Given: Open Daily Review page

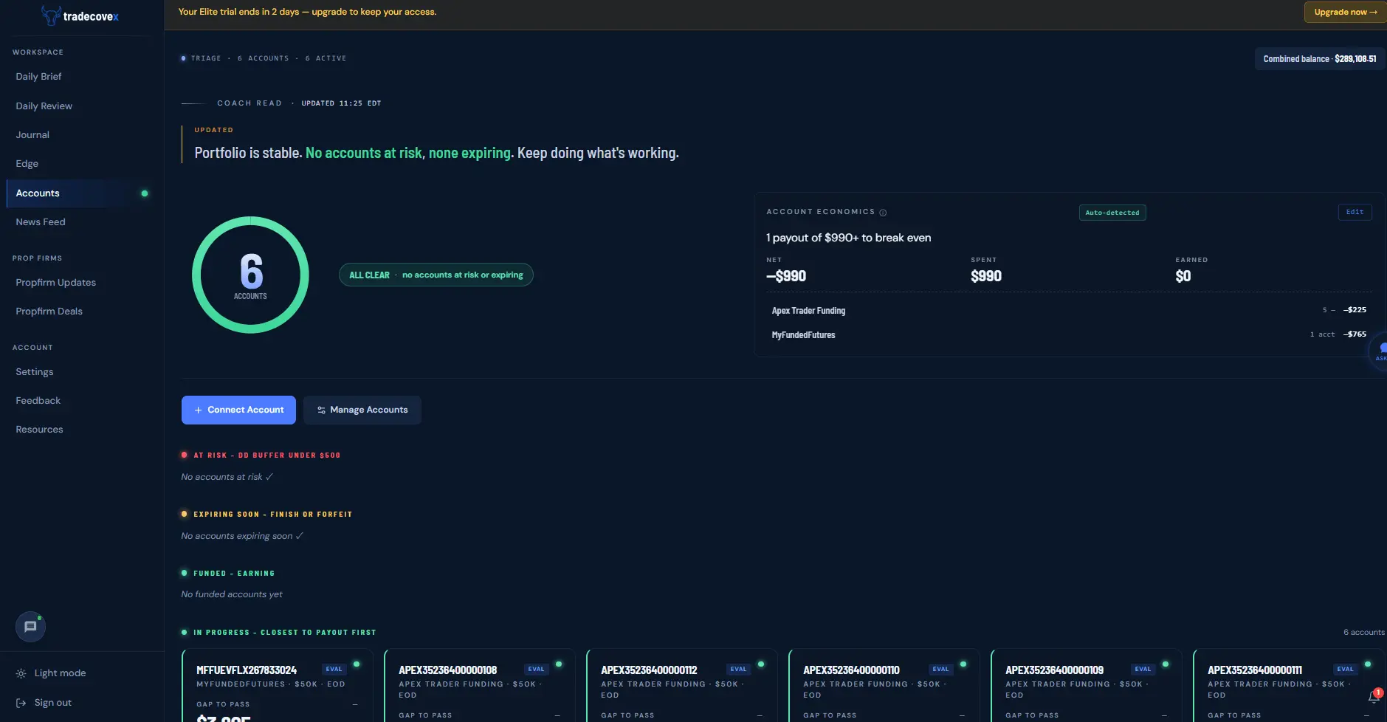Looking at the screenshot, I should (x=44, y=106).
